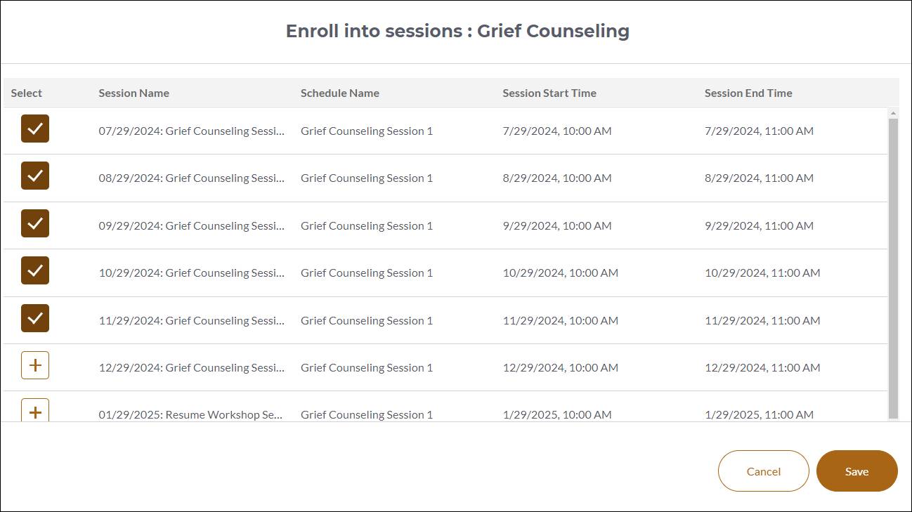Uncheck the 08/29/2024 session checkbox
The height and width of the screenshot is (512, 912).
pos(34,176)
